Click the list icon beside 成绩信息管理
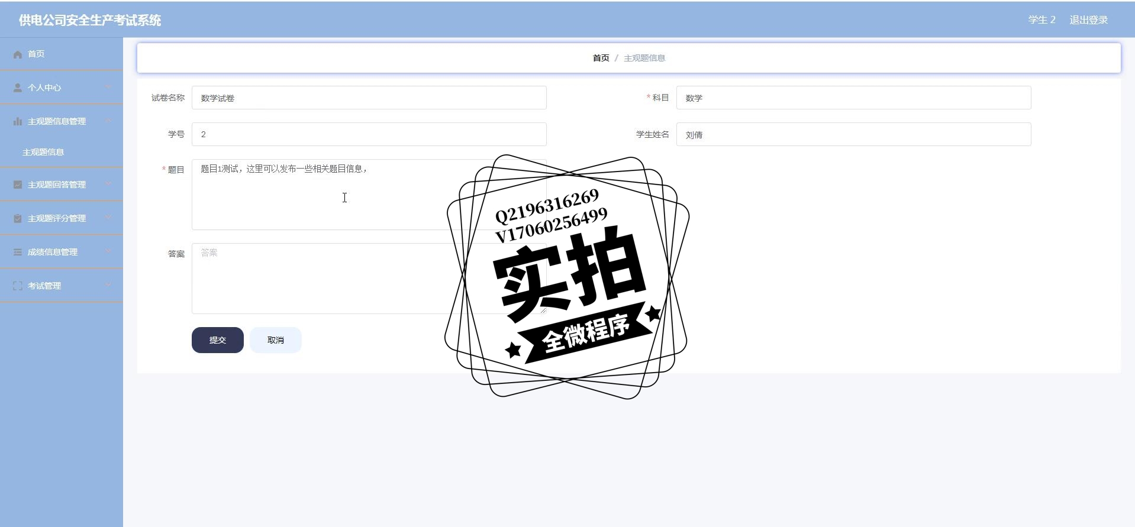Image resolution: width=1135 pixels, height=527 pixels. pyautogui.click(x=18, y=252)
